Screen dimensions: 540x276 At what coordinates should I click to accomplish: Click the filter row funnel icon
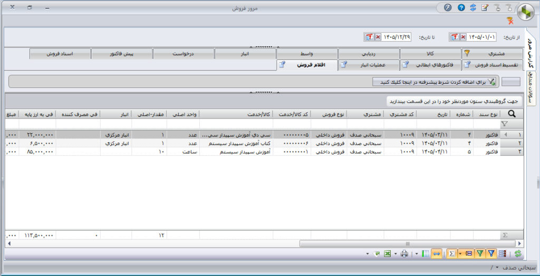(x=505, y=124)
